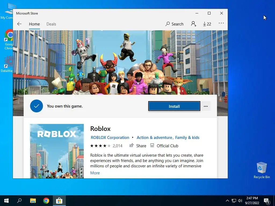Screen dimensions: 275x206
Task: Open the Windows Start menu
Action: coord(6,201)
